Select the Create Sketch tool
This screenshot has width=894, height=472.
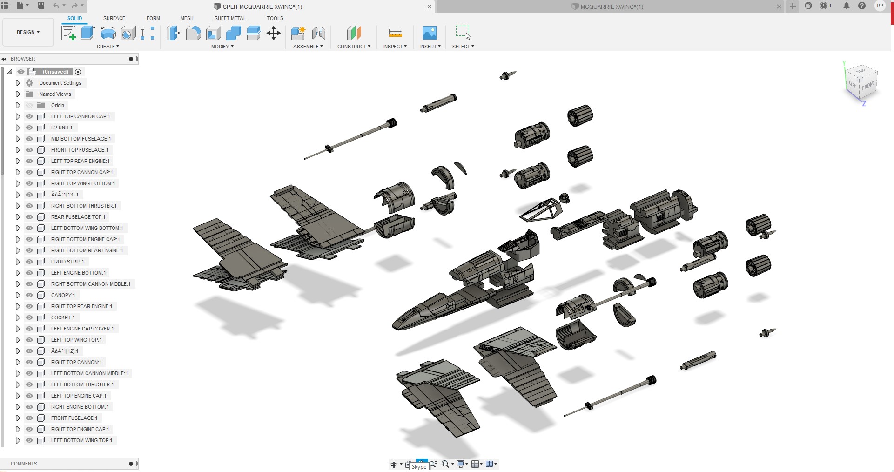[68, 33]
